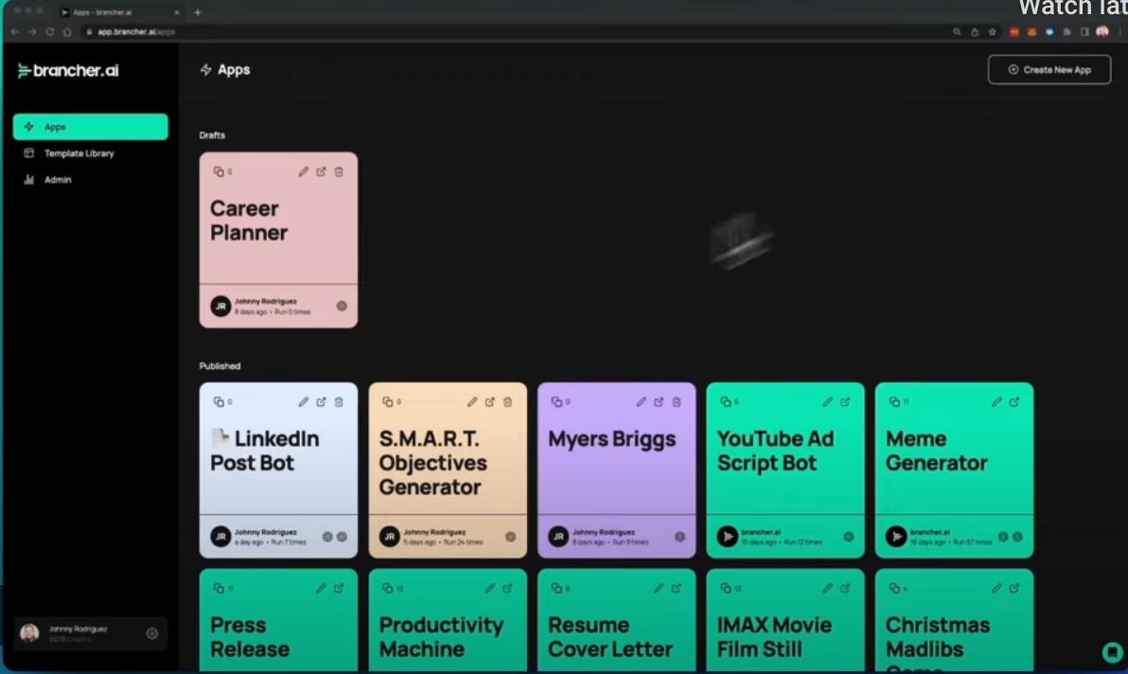Open Christmas Madlibs external link icon
This screenshot has height=674, width=1128.
[x=1014, y=589]
